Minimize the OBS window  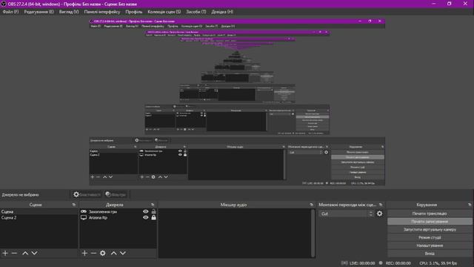coord(434,4)
